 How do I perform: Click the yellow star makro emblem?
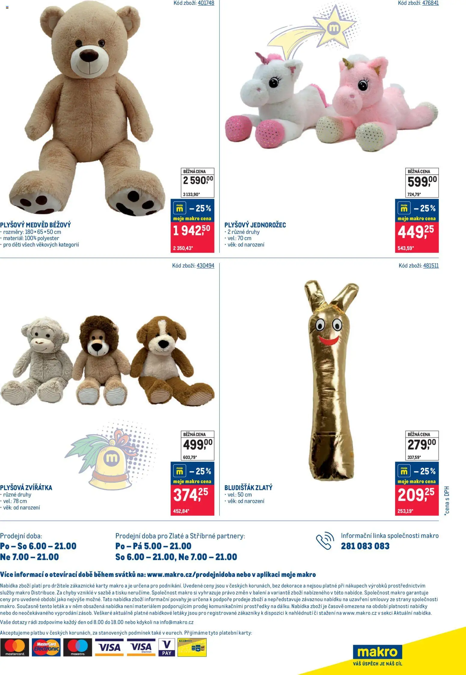pyautogui.click(x=334, y=28)
